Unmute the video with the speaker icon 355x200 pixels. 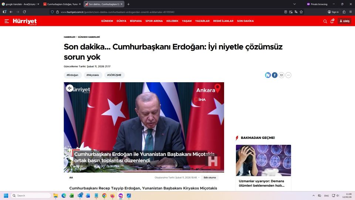[x=70, y=88]
